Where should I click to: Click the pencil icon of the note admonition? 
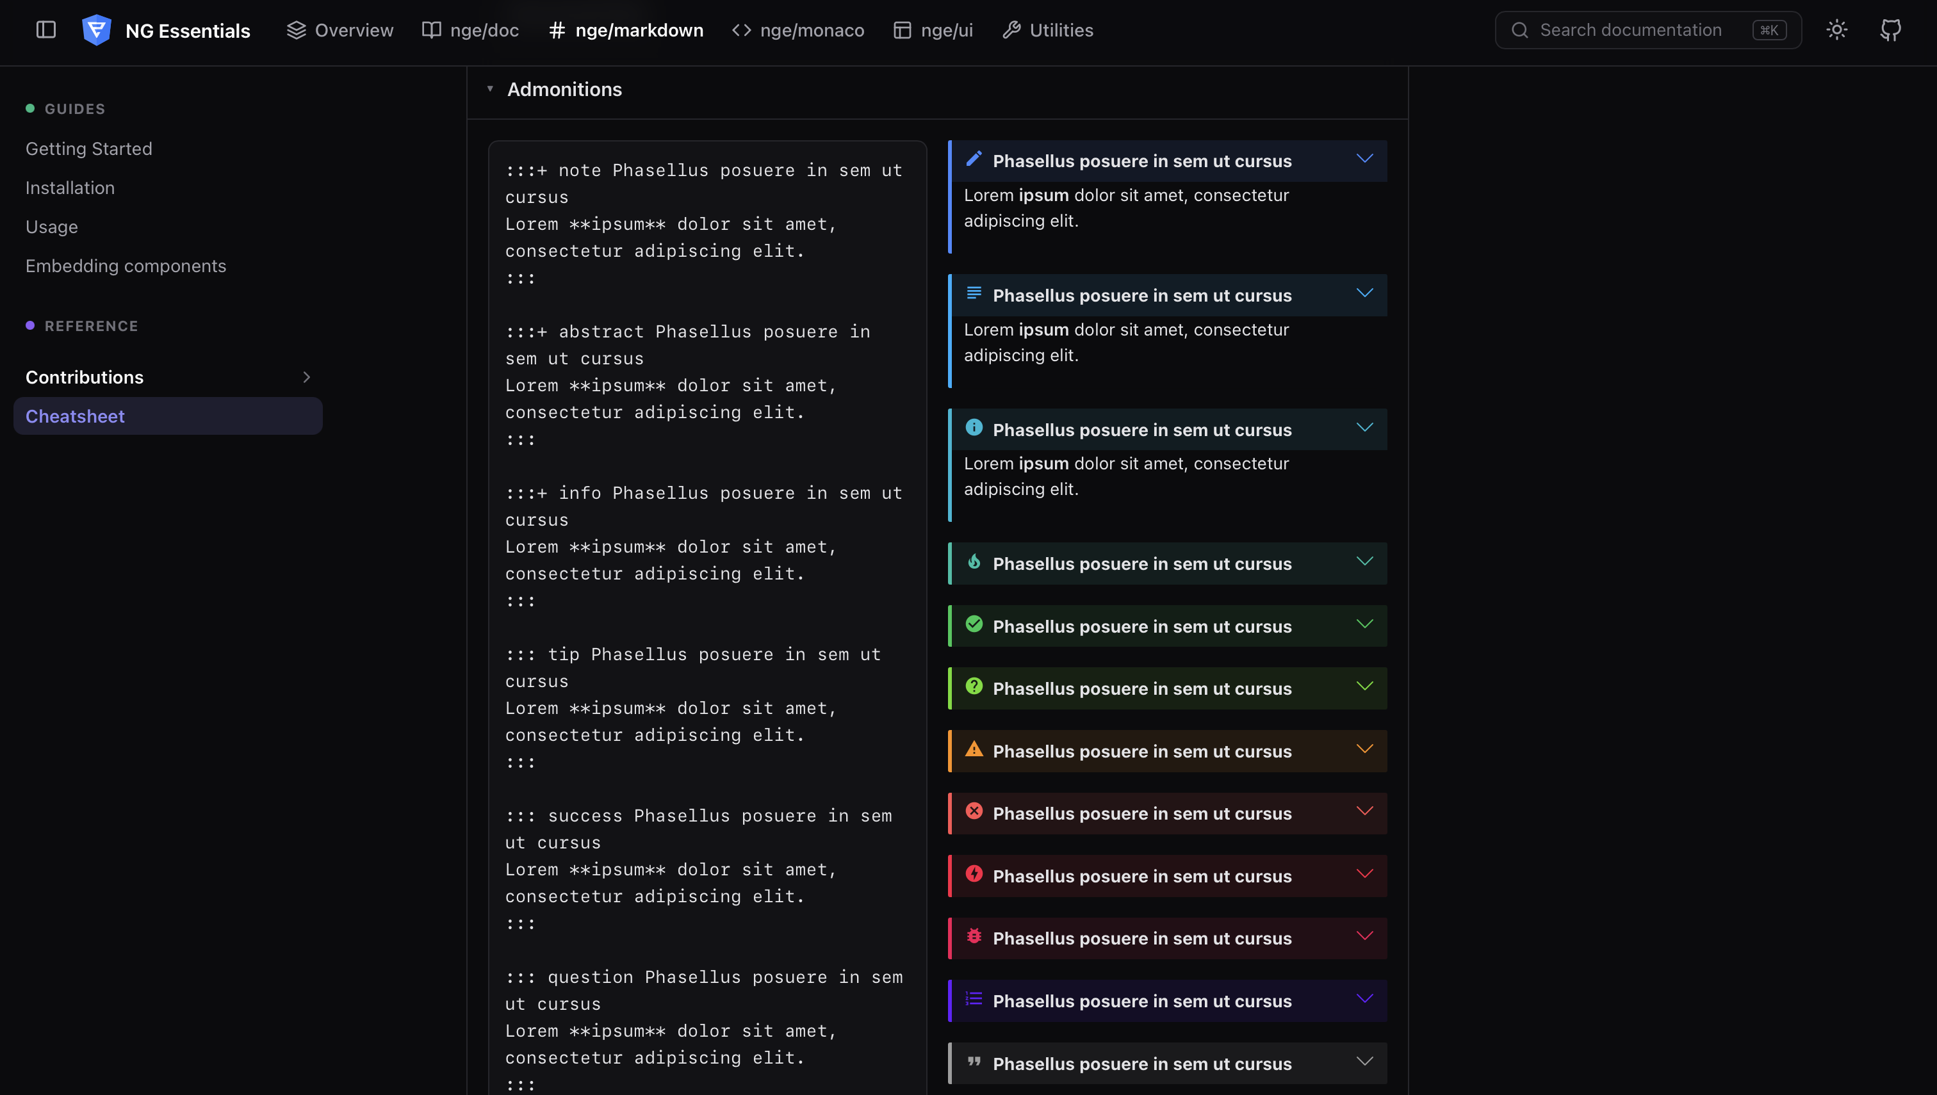[974, 159]
